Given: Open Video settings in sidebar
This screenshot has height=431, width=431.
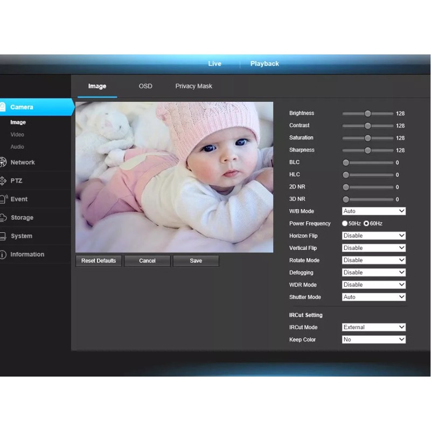Looking at the screenshot, I should point(17,135).
